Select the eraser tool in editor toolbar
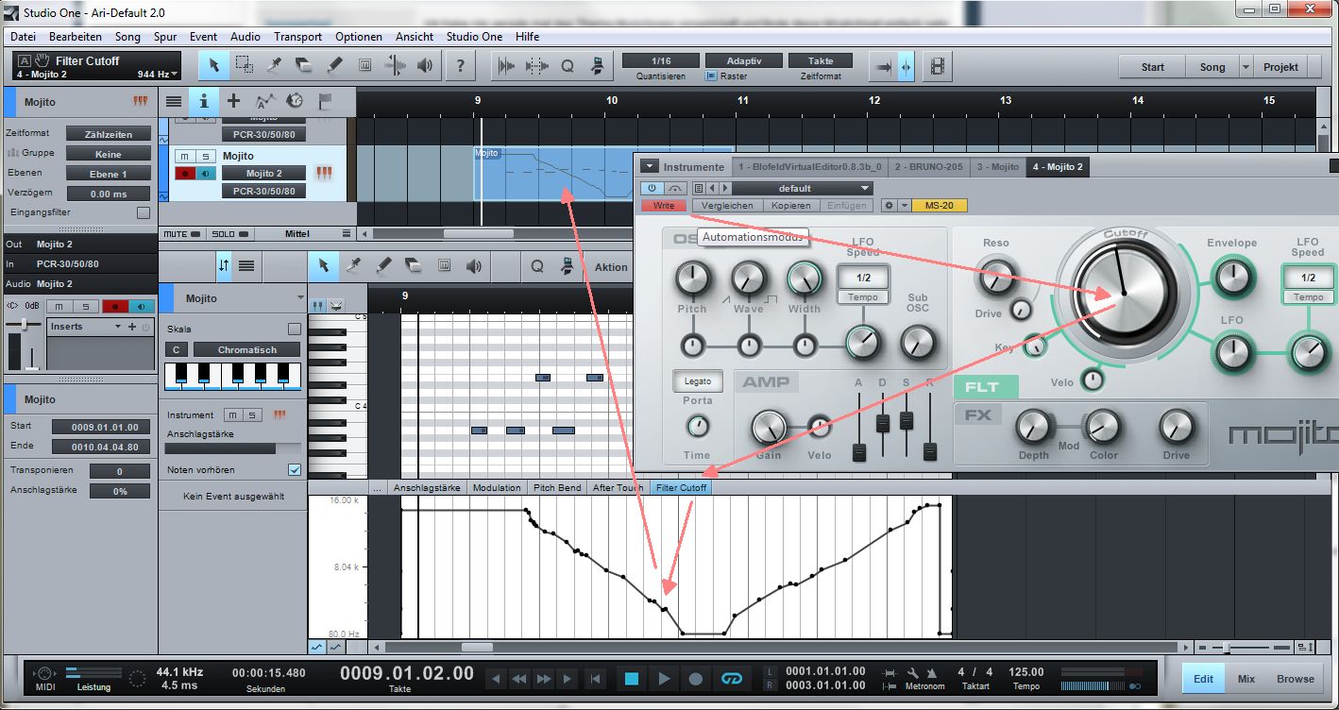The image size is (1339, 710). point(412,266)
